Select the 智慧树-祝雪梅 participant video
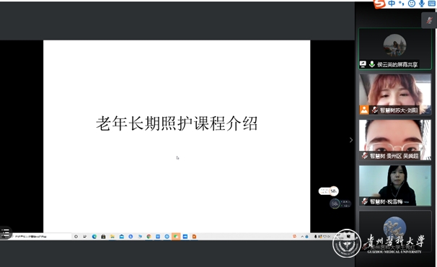 (395, 185)
